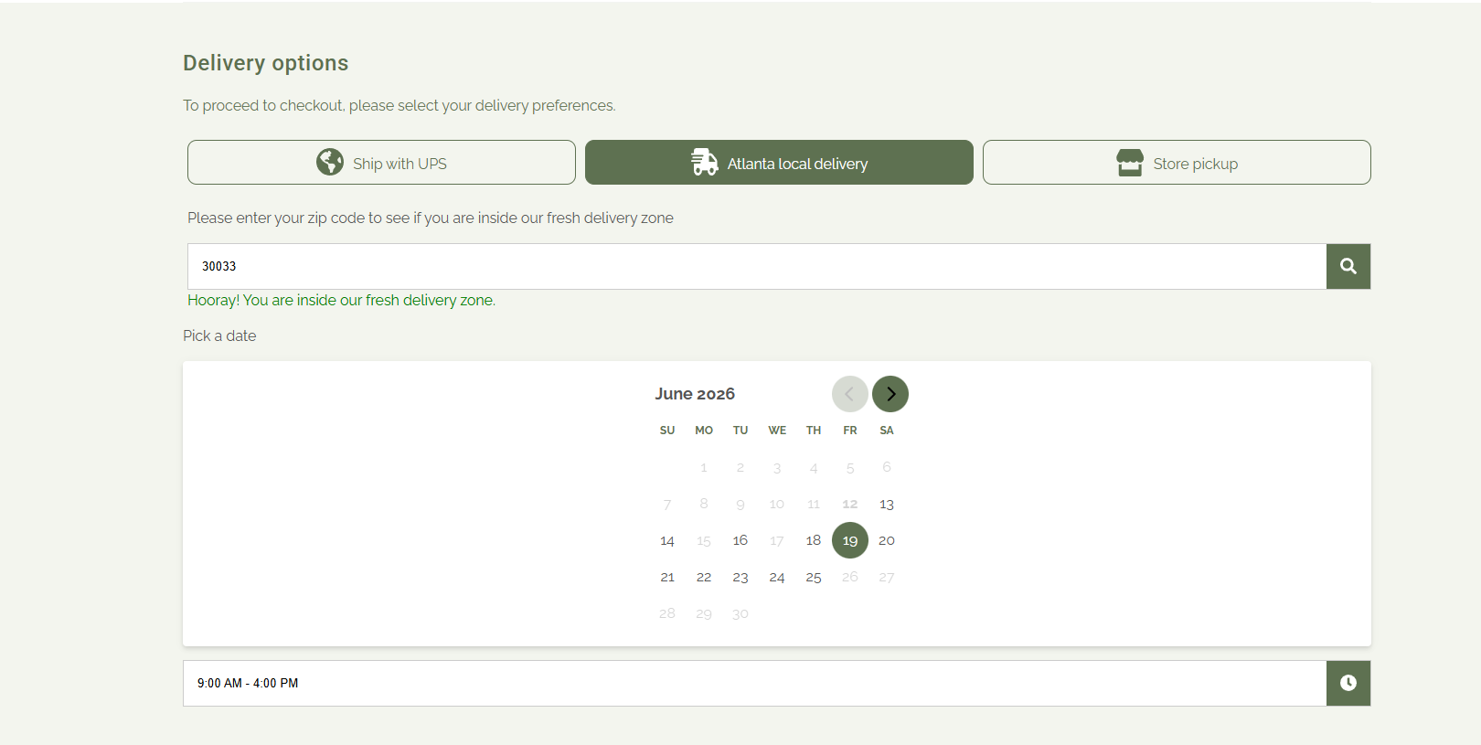
Task: Click the zip code search magnifier icon
Action: click(x=1348, y=266)
